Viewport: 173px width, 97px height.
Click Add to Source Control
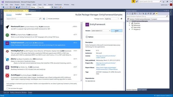coord(163,96)
